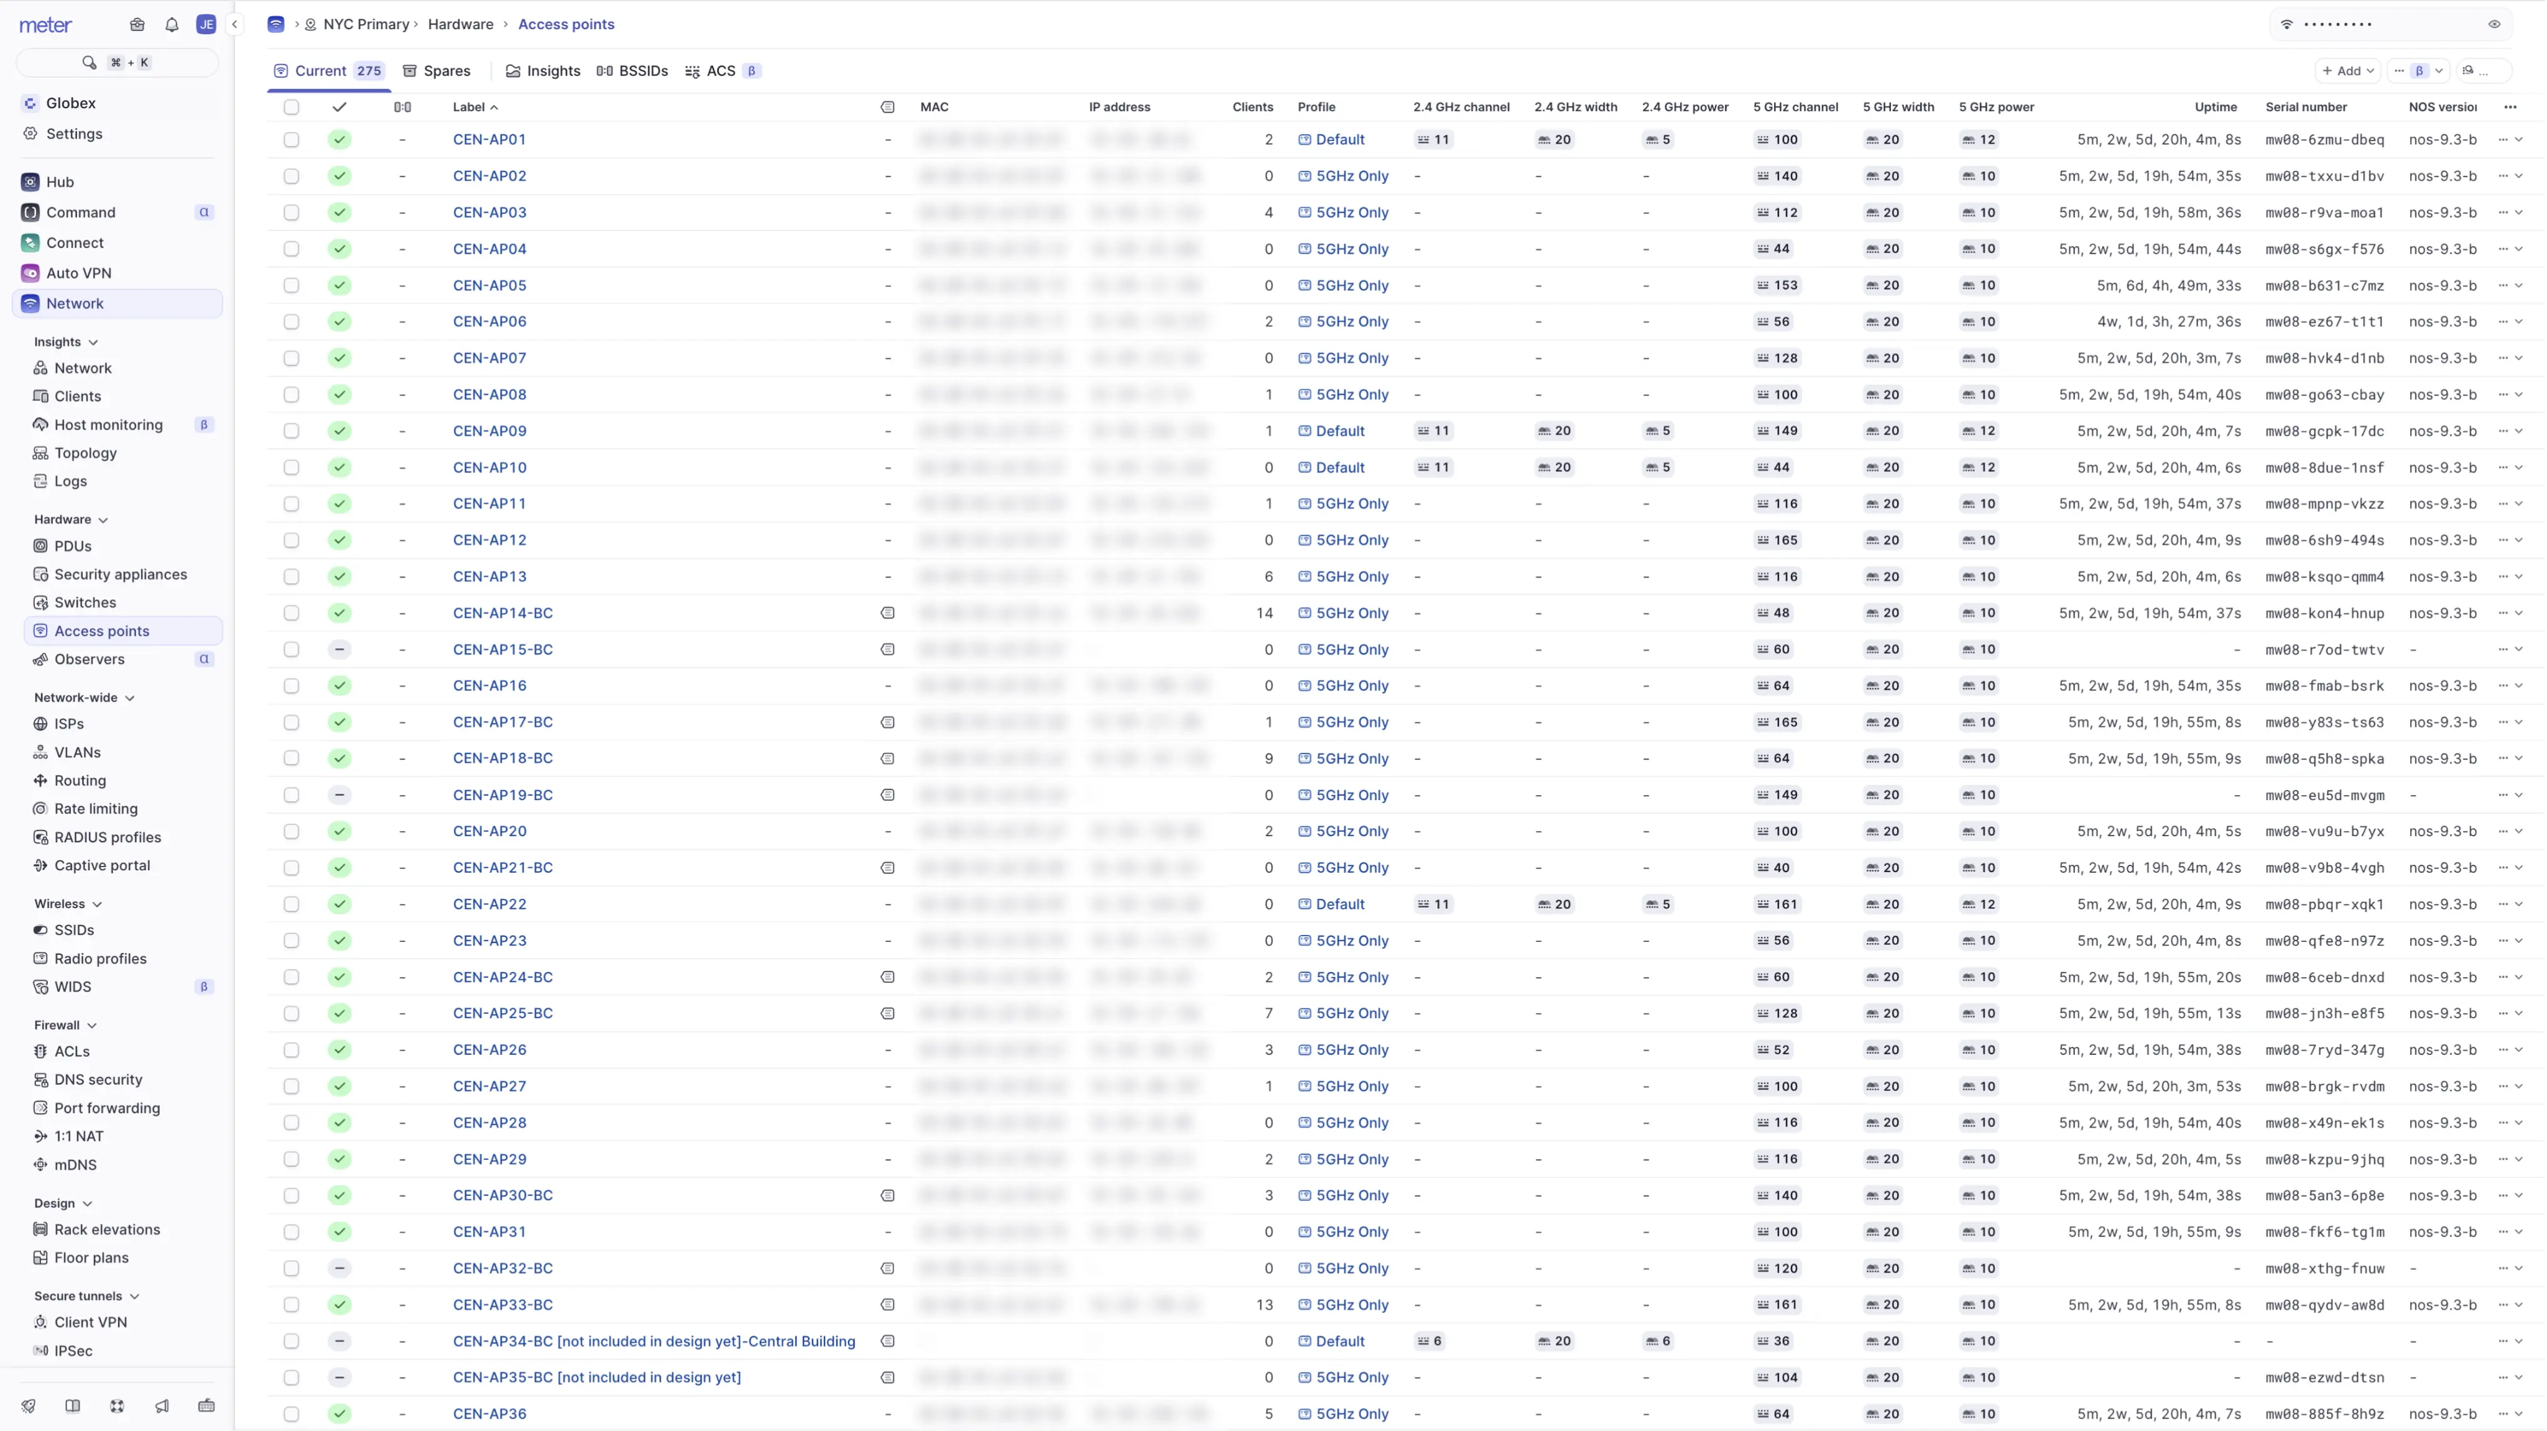Collapse the sidebar with chevron icon
The height and width of the screenshot is (1431, 2547).
234,25
